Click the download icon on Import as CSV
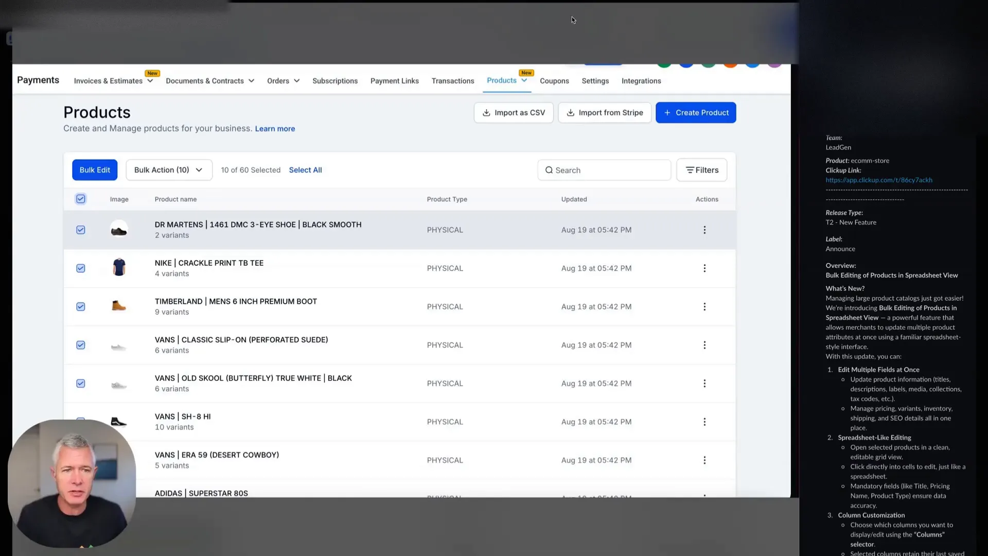This screenshot has height=556, width=988. point(485,112)
